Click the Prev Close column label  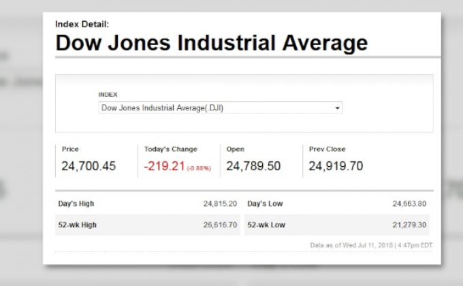[327, 149]
